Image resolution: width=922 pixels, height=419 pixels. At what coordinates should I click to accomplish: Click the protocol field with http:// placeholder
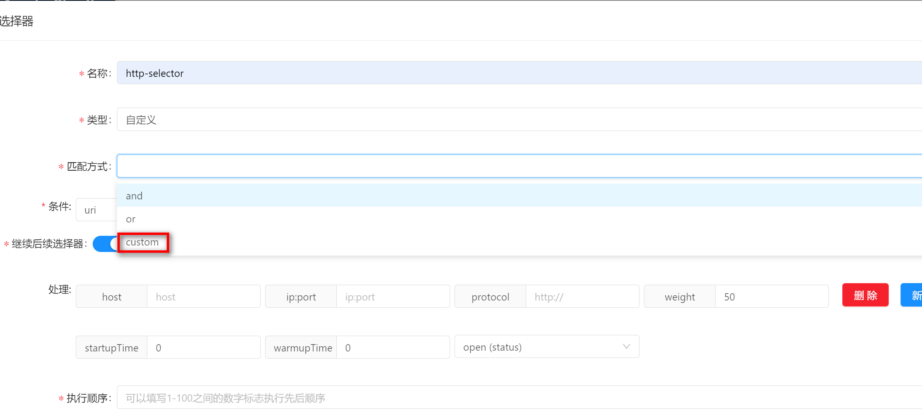click(582, 297)
